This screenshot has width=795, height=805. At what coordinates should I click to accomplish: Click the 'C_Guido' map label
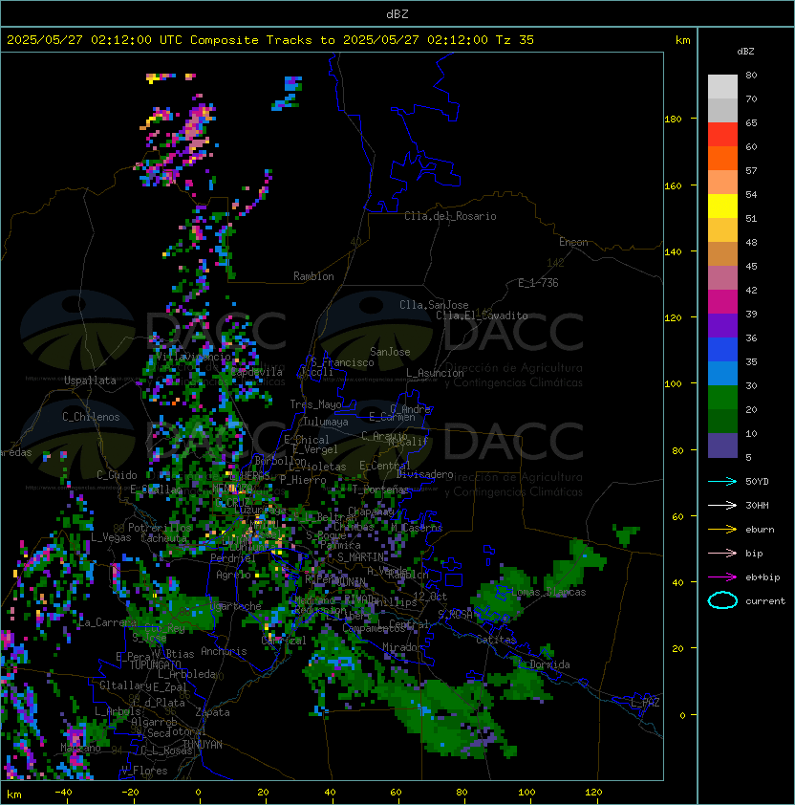(117, 475)
